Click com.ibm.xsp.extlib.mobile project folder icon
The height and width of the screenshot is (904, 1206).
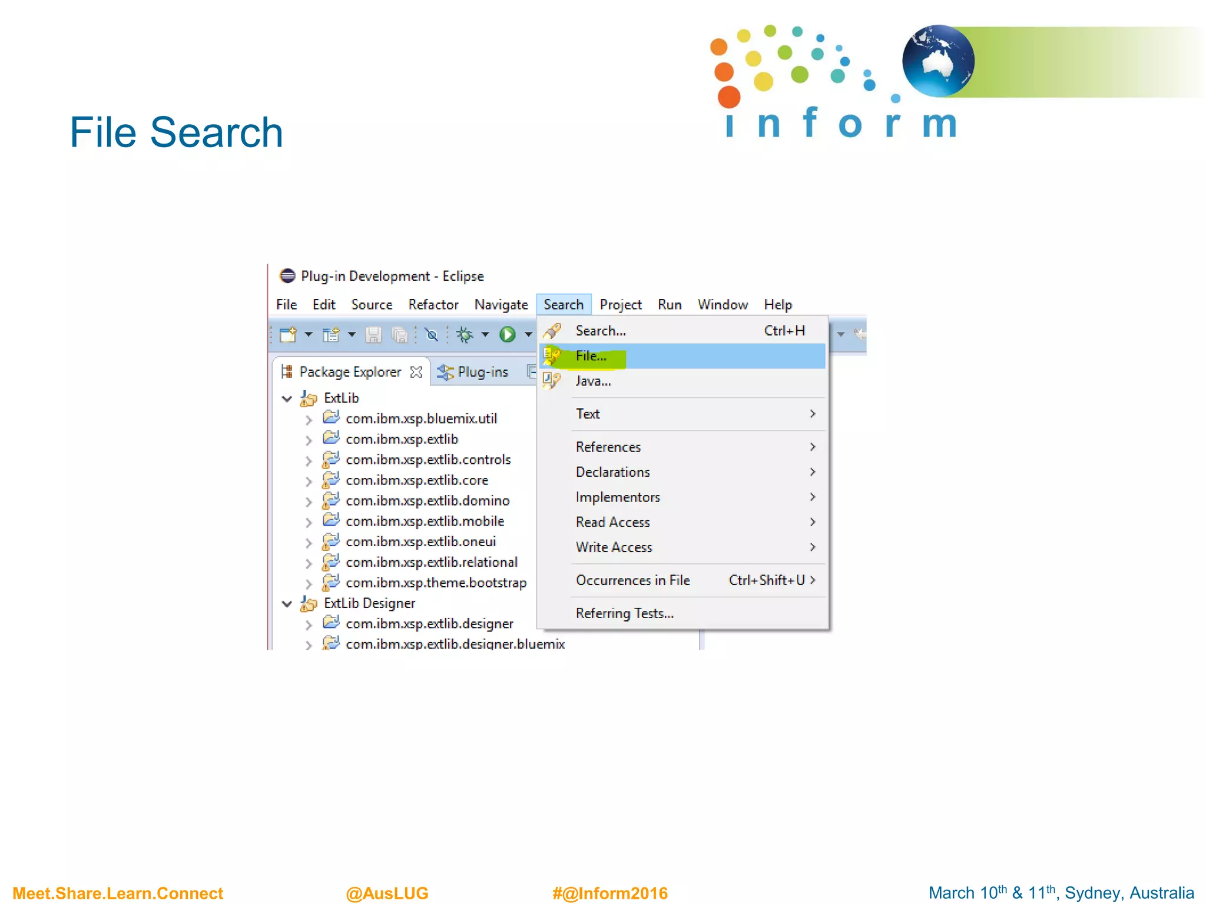[332, 520]
